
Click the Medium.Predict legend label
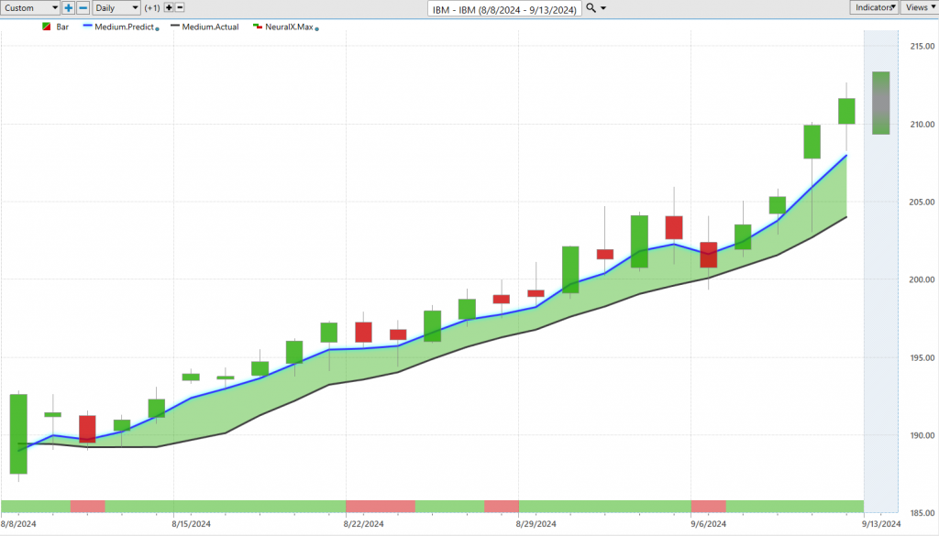pyautogui.click(x=124, y=27)
